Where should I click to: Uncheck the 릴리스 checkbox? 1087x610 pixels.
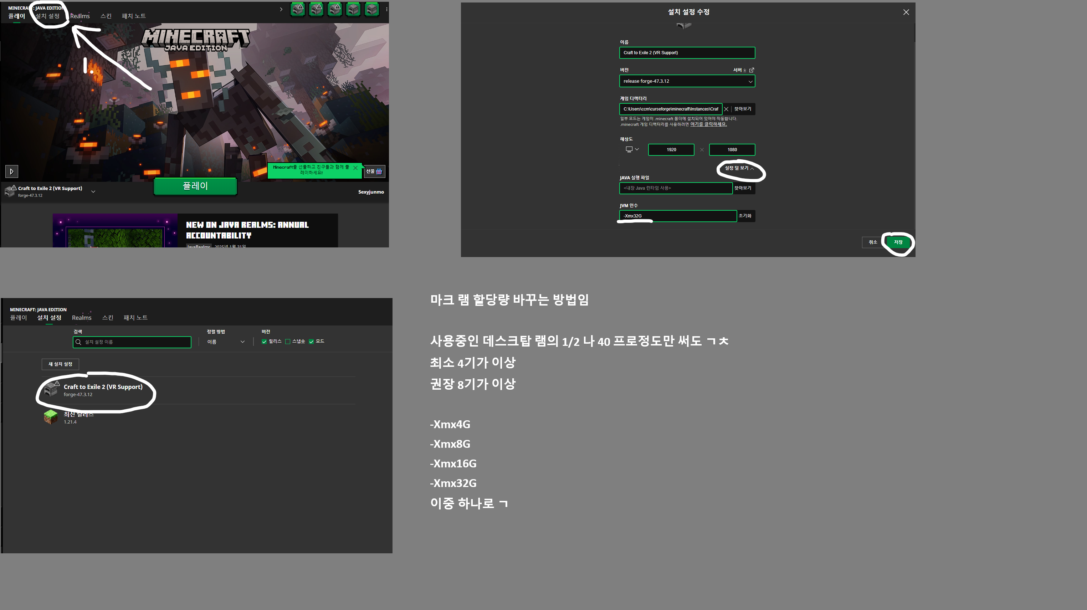264,342
